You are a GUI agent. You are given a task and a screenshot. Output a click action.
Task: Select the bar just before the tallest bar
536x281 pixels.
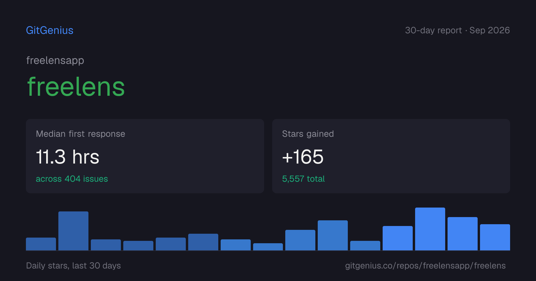click(398, 238)
